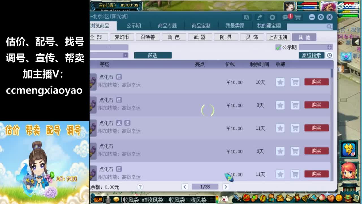Add the 10天 点化石 item to cart

tap(295, 82)
